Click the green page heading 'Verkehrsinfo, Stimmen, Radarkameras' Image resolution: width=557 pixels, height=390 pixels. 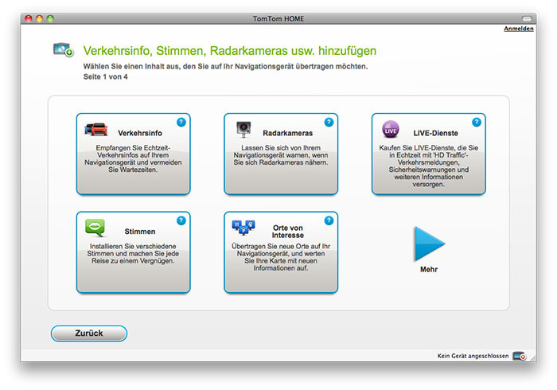pyautogui.click(x=229, y=51)
